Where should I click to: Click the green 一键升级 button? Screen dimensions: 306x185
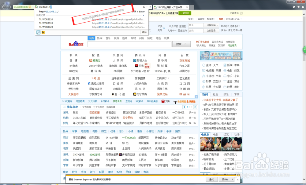(x=185, y=13)
